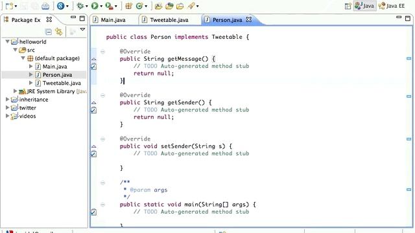
Task: Minimize the Package Explorer view
Action: tap(73, 17)
